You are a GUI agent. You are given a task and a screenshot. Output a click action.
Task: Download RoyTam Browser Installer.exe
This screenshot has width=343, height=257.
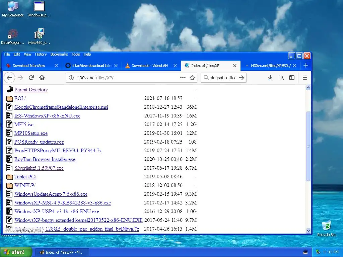(x=45, y=159)
